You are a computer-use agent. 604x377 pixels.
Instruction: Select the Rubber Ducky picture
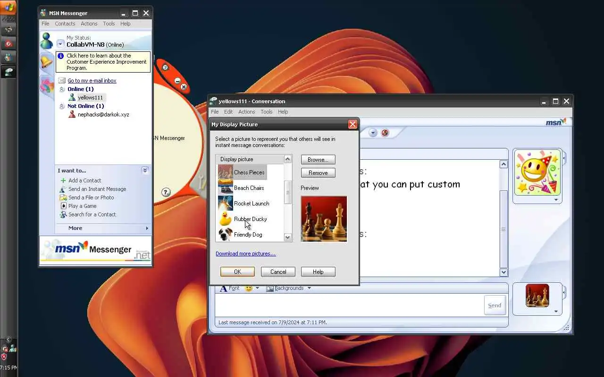pyautogui.click(x=243, y=219)
